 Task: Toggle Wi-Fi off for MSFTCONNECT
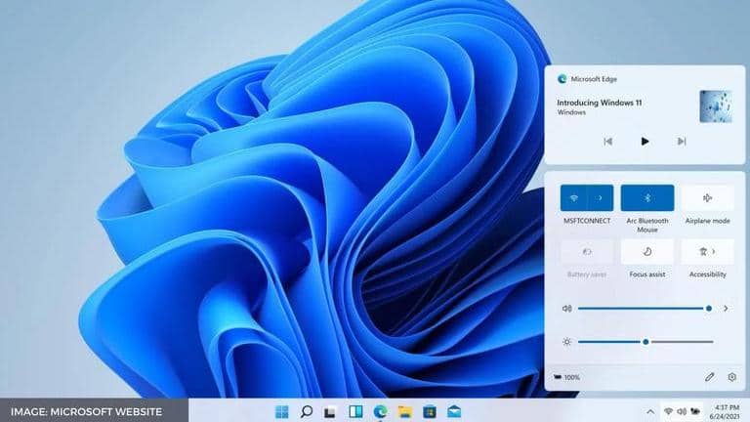click(x=573, y=197)
